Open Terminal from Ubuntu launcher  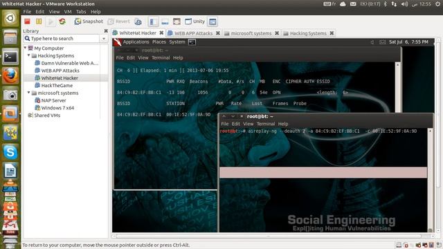pos(10,57)
